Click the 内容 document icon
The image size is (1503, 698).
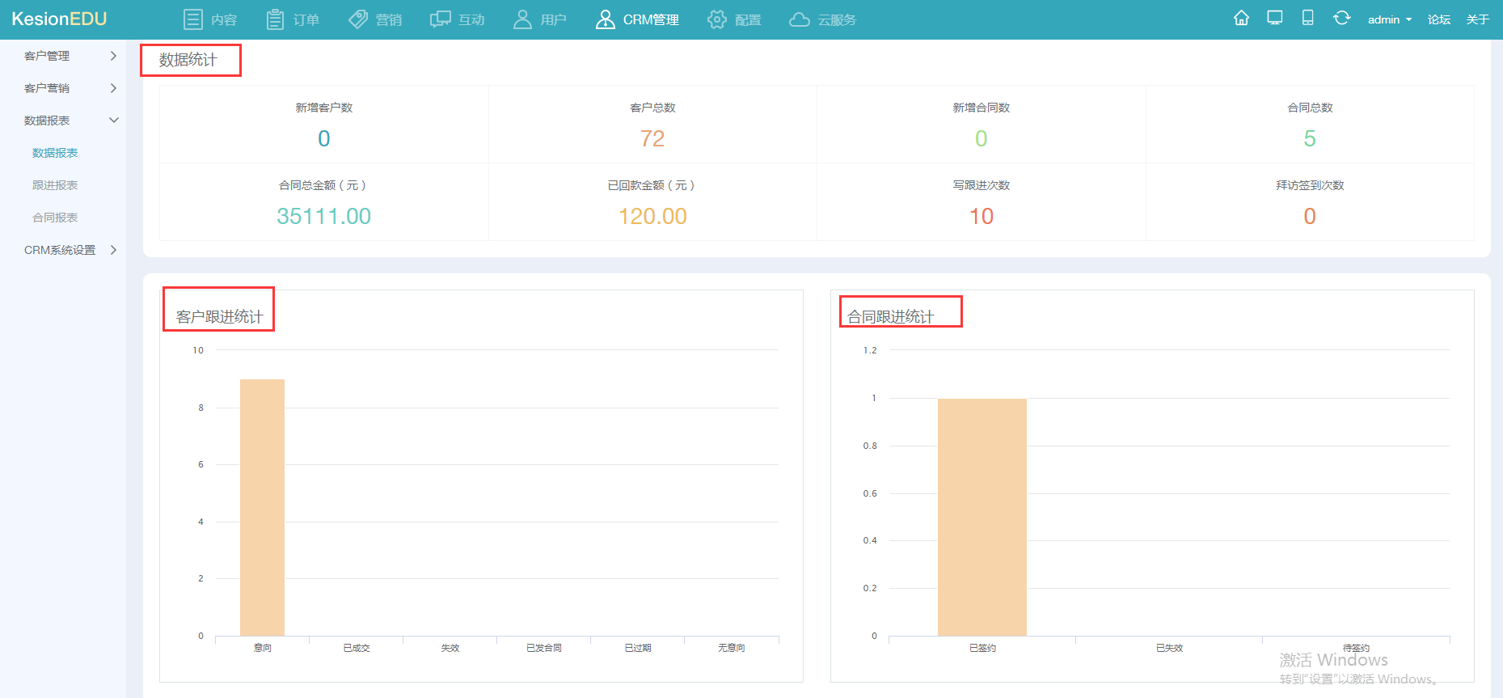pyautogui.click(x=192, y=19)
